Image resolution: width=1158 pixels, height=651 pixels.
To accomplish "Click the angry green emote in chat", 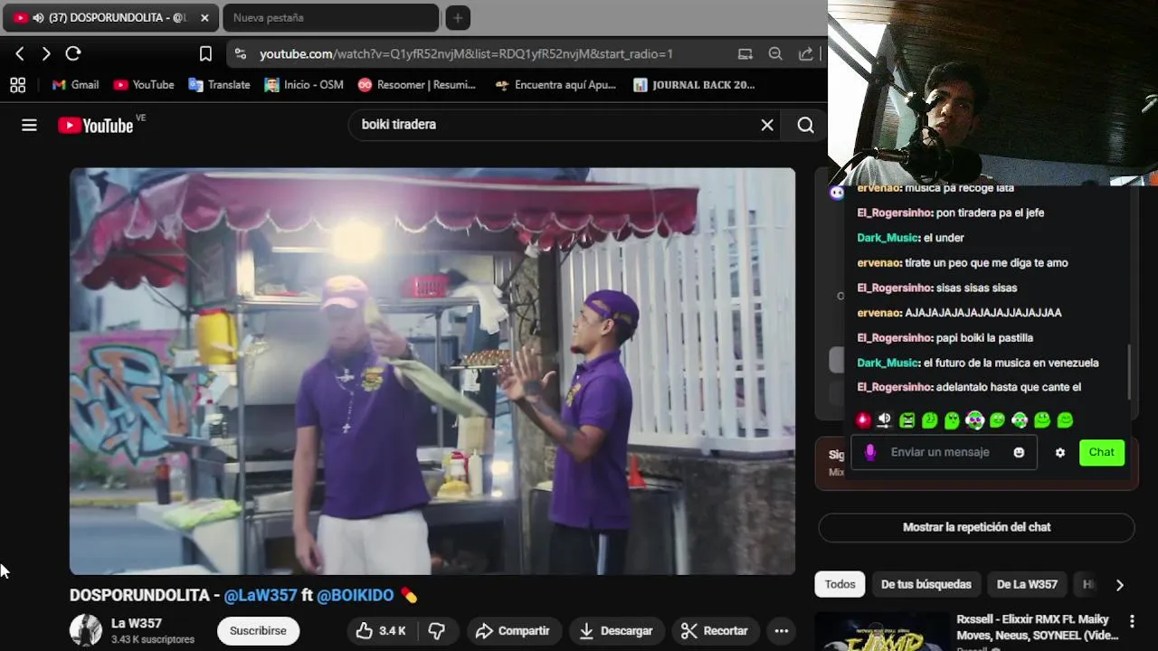I will pyautogui.click(x=907, y=420).
